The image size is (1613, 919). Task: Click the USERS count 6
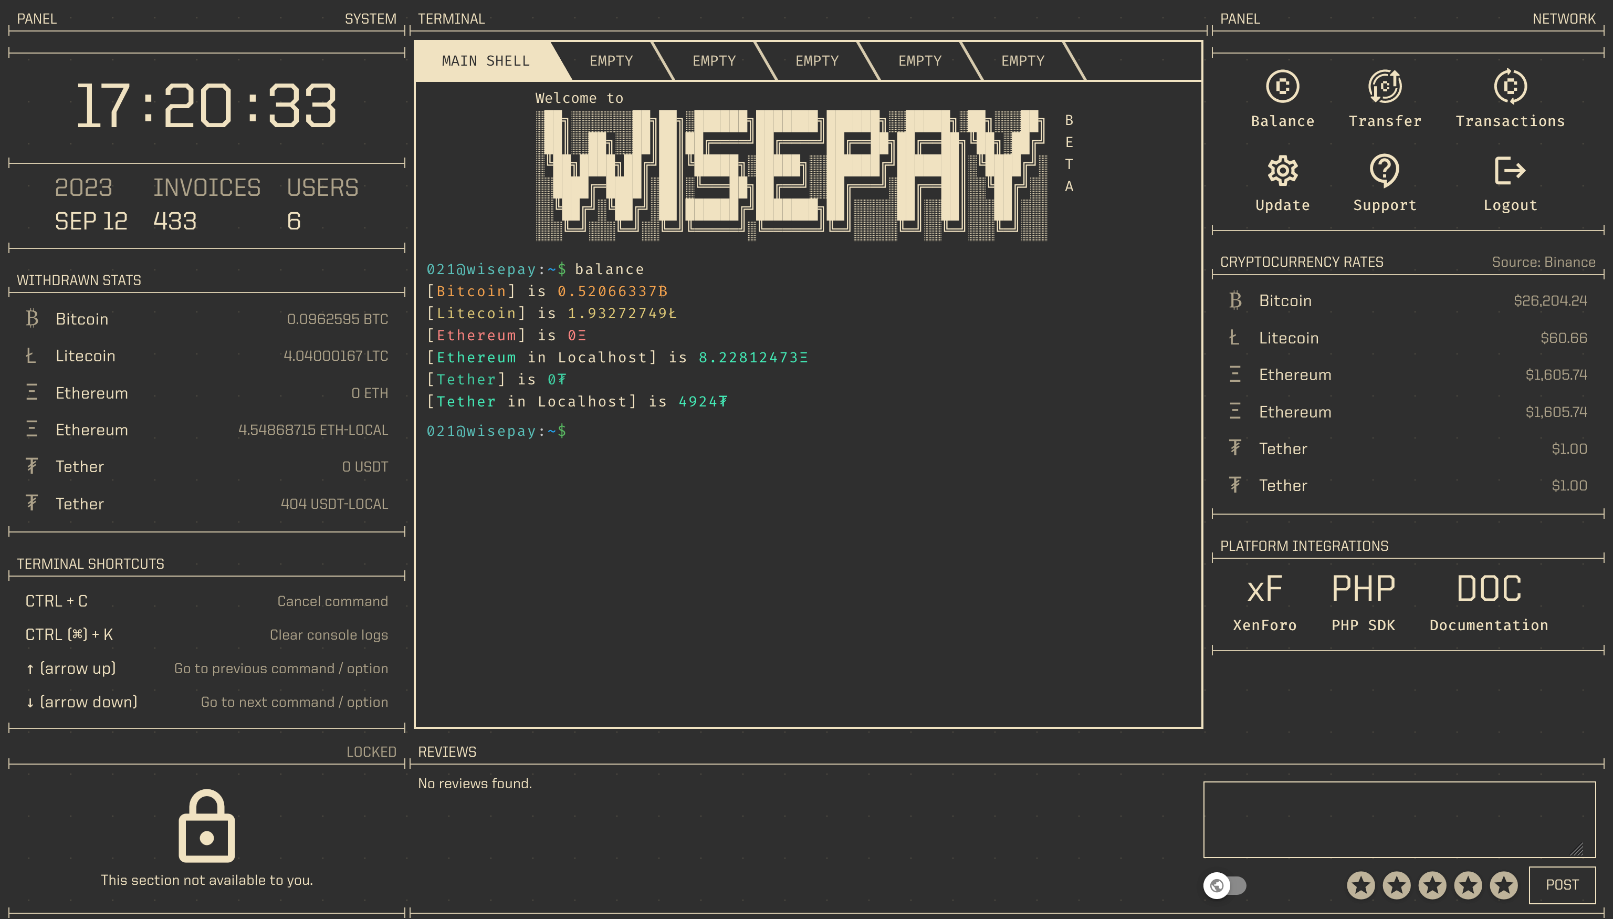[294, 221]
